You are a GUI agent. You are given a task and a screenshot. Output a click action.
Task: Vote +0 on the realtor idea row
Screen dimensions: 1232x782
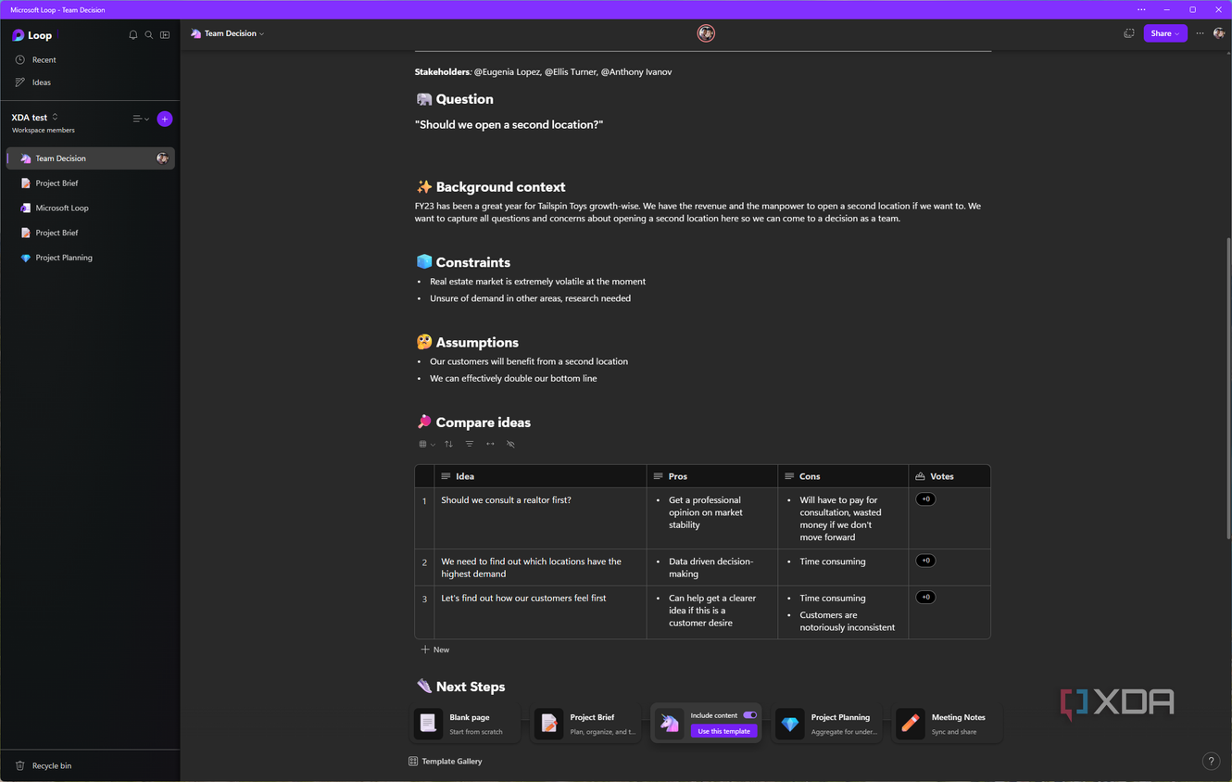point(925,499)
